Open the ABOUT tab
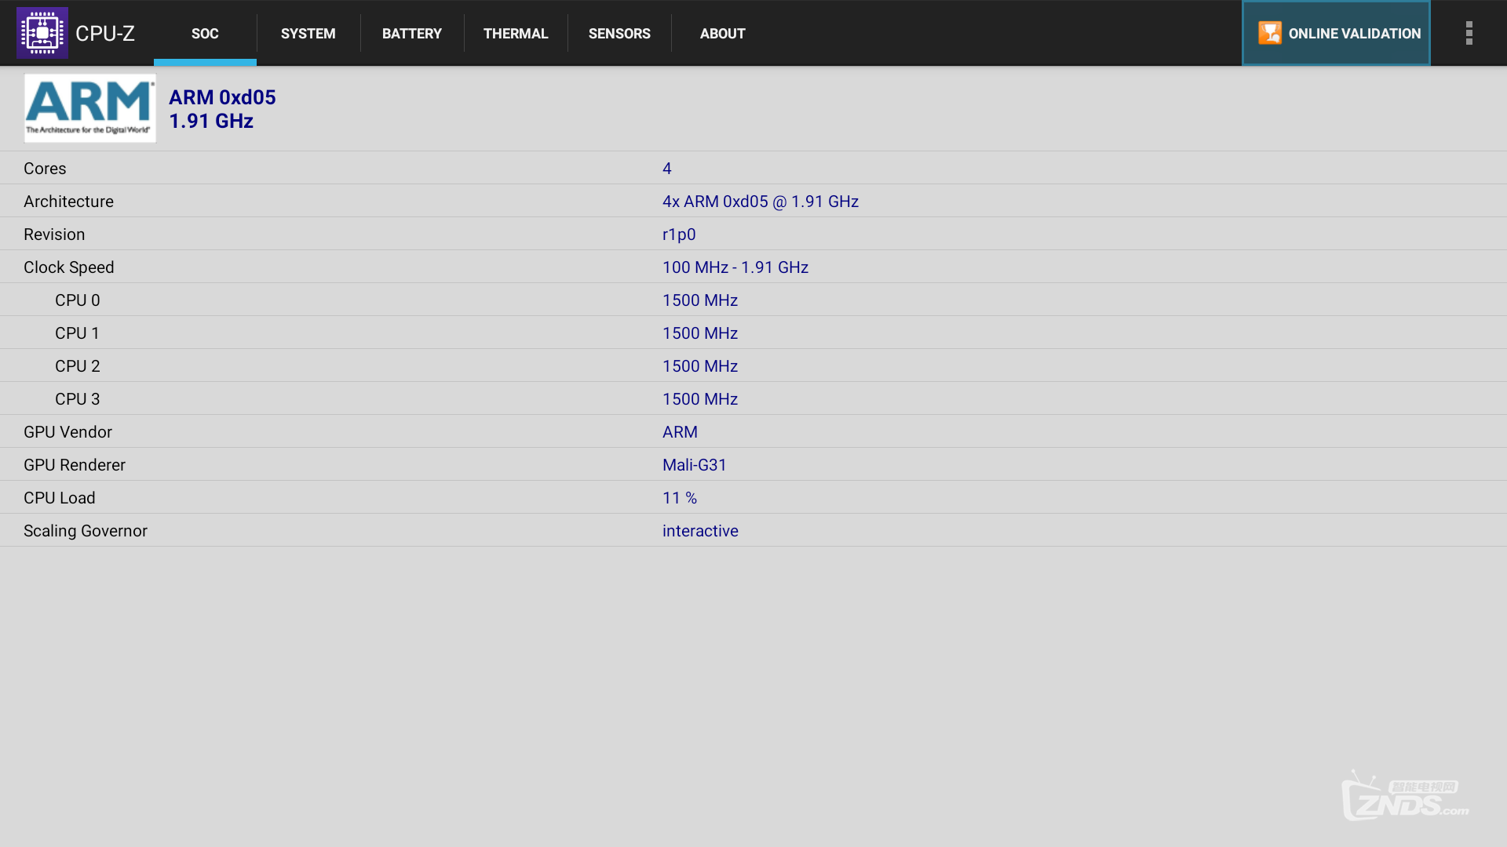The height and width of the screenshot is (847, 1507). coord(723,34)
